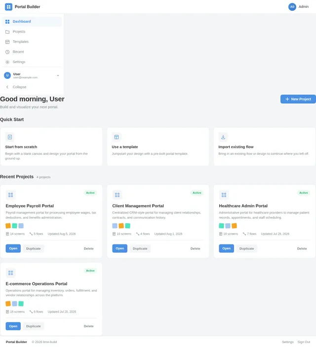Delete the E-commerce Operations Portal project
Image resolution: width=316 pixels, height=348 pixels.
coord(89,326)
